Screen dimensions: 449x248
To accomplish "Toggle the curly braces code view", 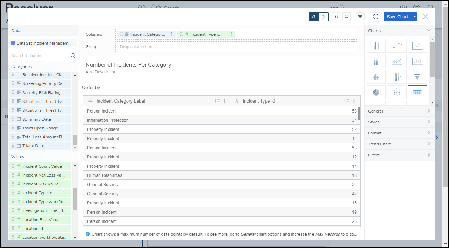I will pyautogui.click(x=323, y=17).
